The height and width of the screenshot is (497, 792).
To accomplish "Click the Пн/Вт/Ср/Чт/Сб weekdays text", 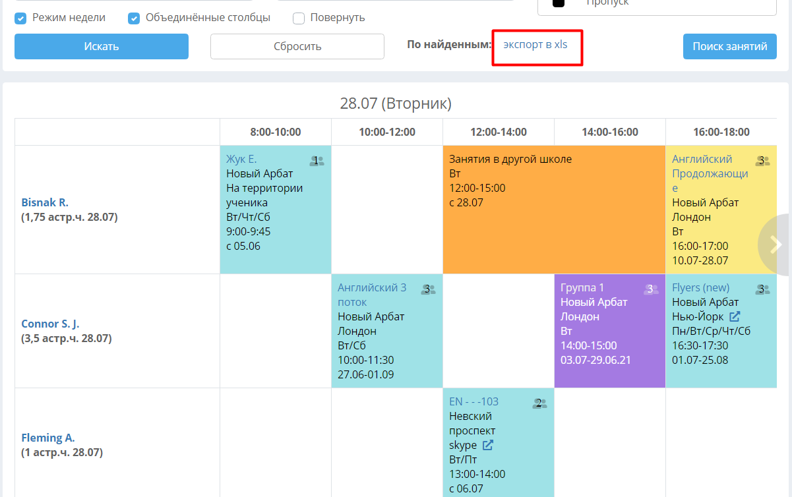I will (712, 331).
